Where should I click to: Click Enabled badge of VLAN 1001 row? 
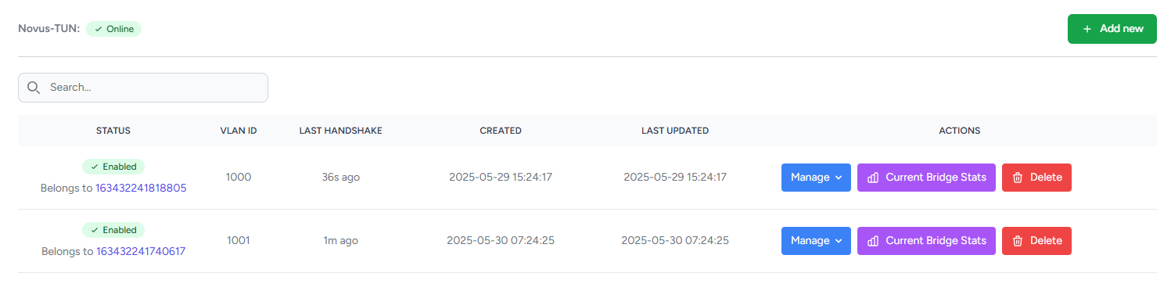coord(113,230)
